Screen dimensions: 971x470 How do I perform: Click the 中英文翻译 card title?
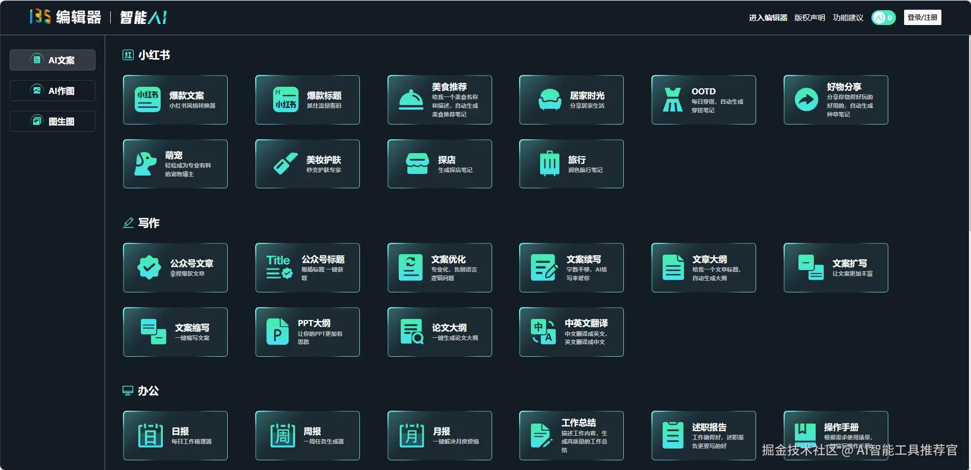[586, 323]
